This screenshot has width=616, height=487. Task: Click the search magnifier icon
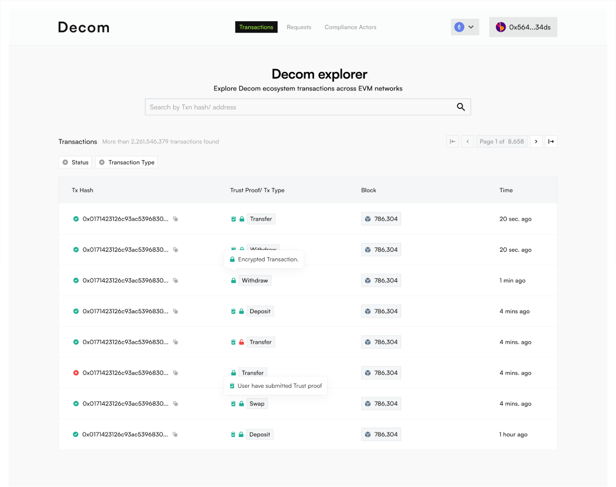[x=460, y=107]
